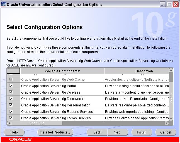Click the Oracle installer title bar icon
Screen dimensions: 180x143
3,4
